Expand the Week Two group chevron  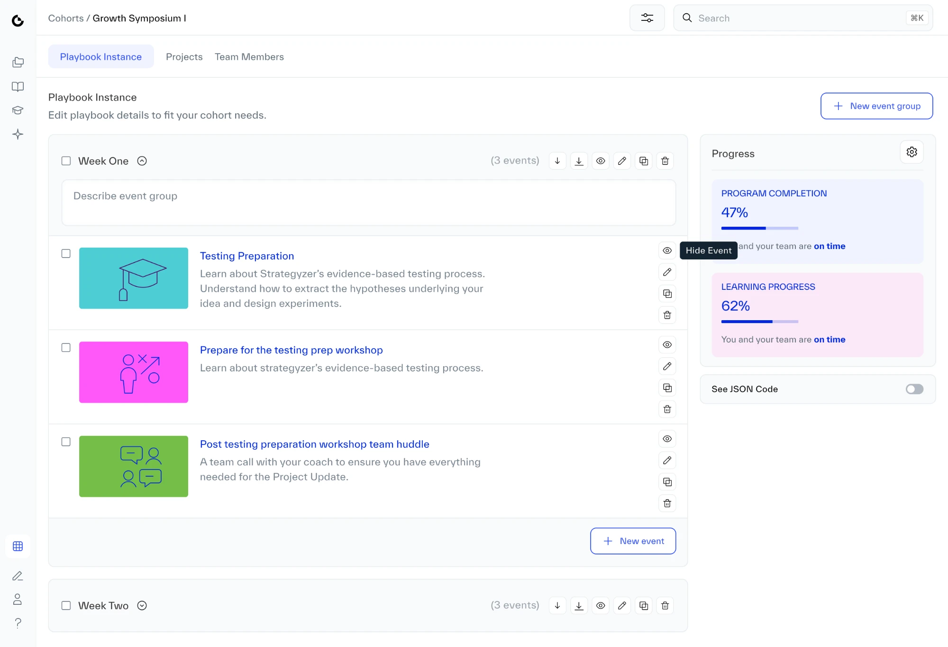pyautogui.click(x=142, y=605)
